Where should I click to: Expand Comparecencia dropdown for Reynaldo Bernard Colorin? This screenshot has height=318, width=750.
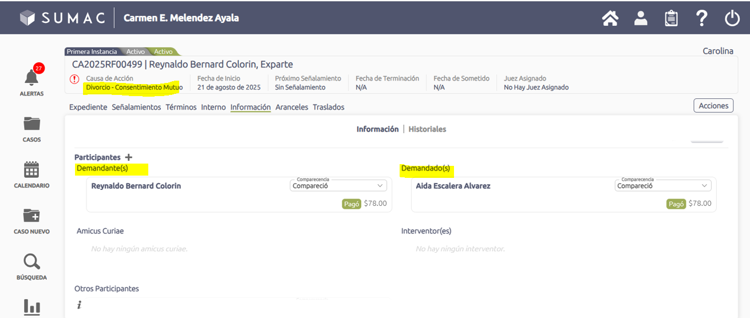338,186
